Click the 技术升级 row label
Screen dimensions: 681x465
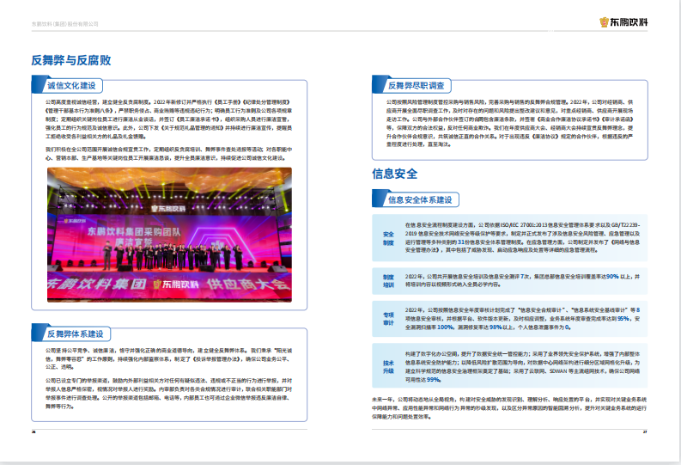click(388, 367)
